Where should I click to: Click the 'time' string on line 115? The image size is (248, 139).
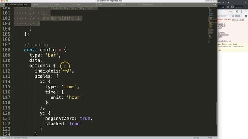(69, 87)
